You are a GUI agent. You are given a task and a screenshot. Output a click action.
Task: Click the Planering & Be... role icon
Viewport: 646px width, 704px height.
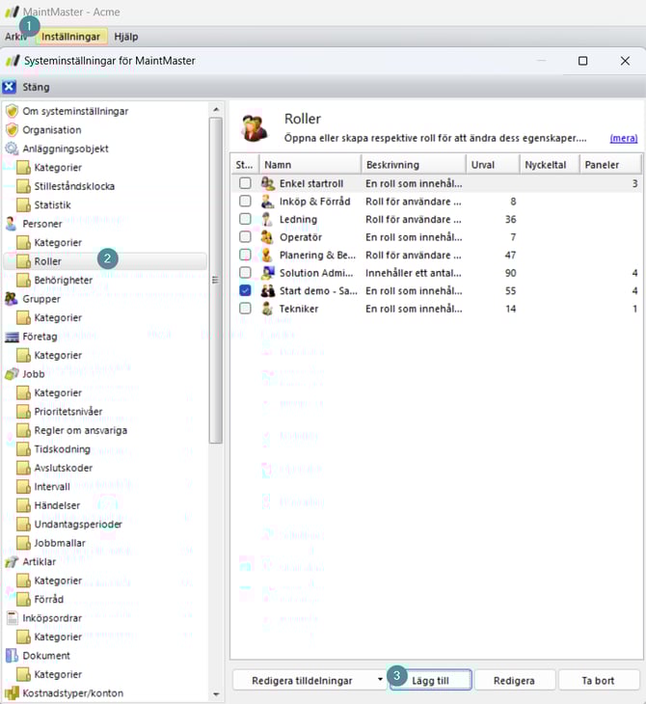pos(267,255)
